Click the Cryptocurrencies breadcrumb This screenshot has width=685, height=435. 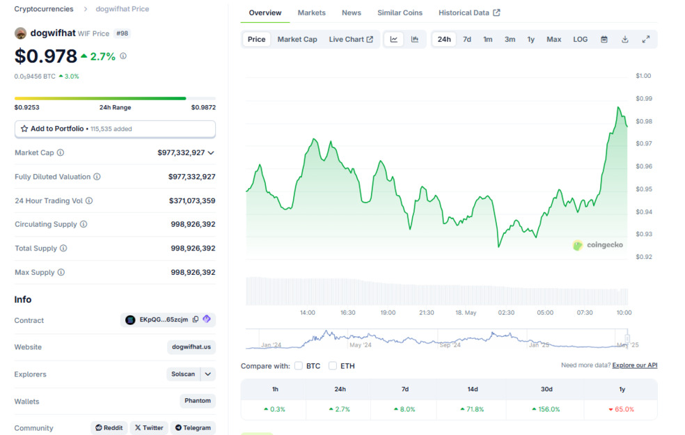(44, 9)
